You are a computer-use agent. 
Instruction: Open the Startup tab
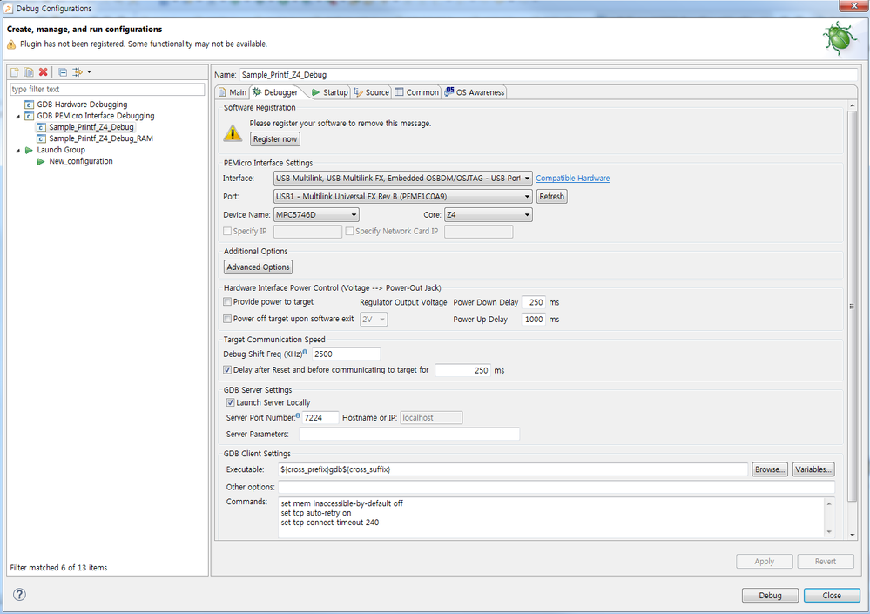pos(329,92)
